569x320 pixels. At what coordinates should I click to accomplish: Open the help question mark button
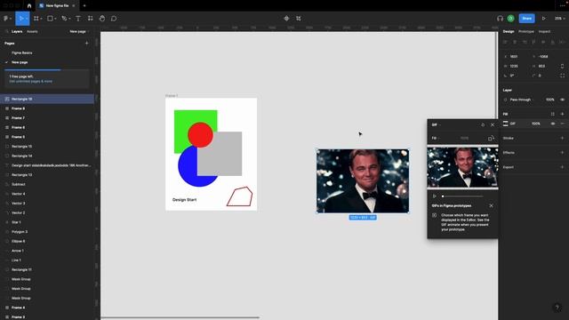pos(557,308)
